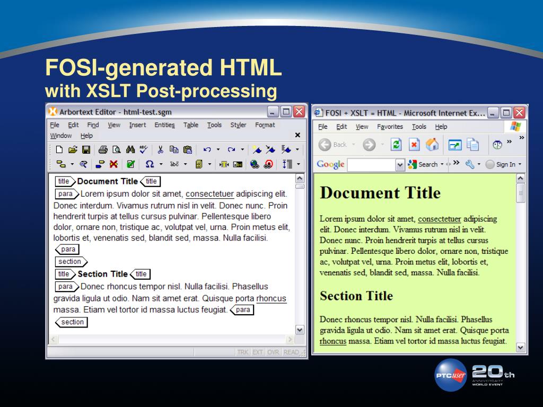Click the line spacing icon in Arbortext
Viewport: 543px width, 407px height.
pyautogui.click(x=287, y=164)
